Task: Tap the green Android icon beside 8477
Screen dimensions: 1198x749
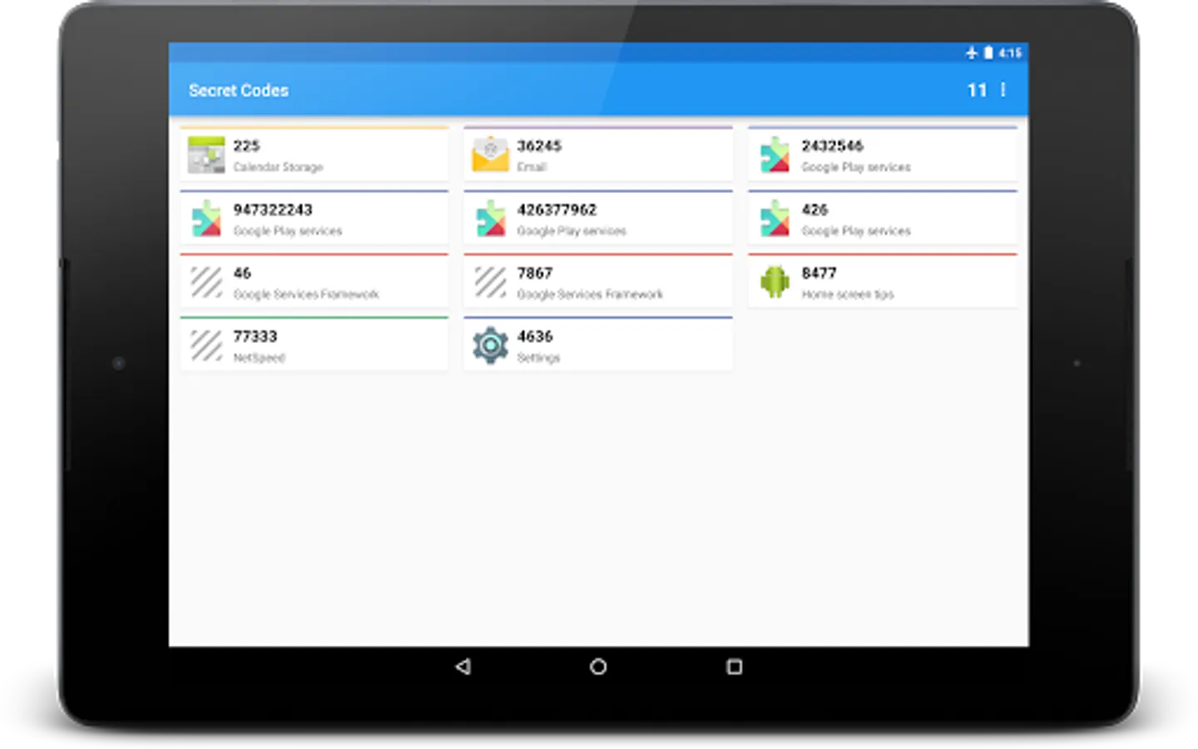Action: click(775, 282)
